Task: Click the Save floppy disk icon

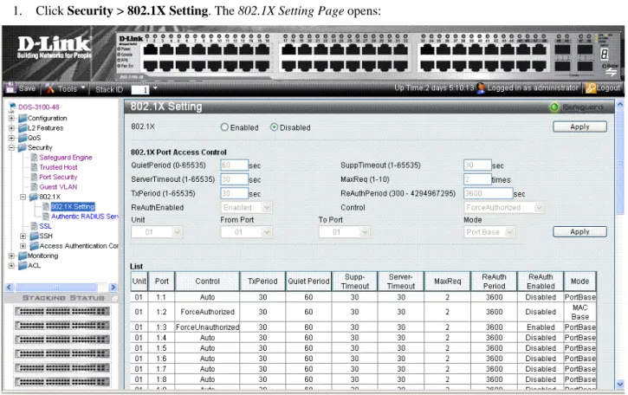Action: coord(10,87)
